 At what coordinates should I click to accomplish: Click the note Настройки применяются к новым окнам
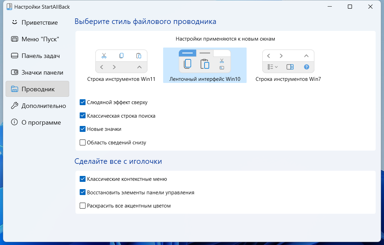point(225,39)
